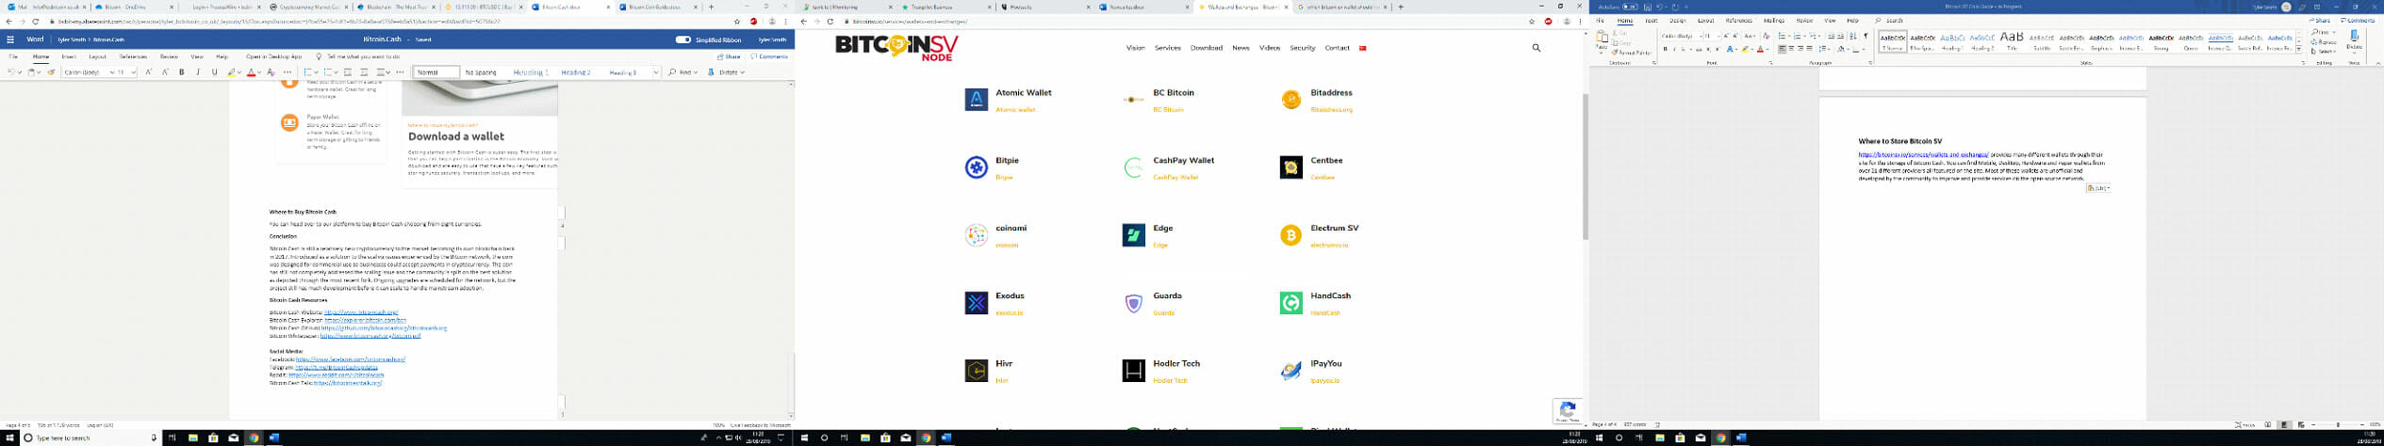Toggle the Simplified Ribbon switch
2384x446 pixels.
(683, 40)
